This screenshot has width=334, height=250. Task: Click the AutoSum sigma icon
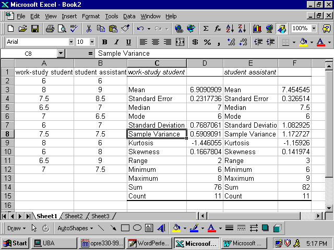point(206,29)
